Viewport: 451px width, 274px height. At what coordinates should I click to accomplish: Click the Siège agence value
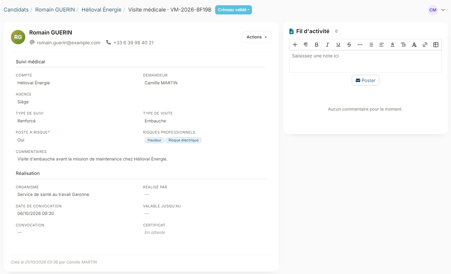tap(23, 102)
